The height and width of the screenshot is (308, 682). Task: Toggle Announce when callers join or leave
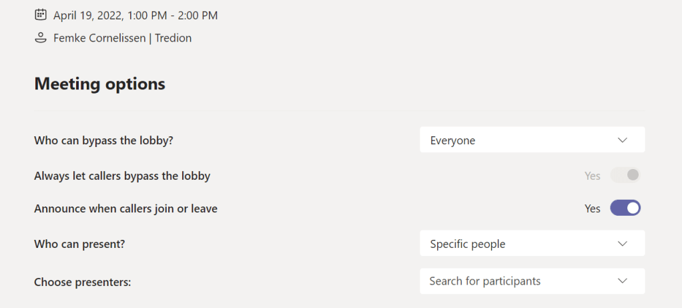625,208
